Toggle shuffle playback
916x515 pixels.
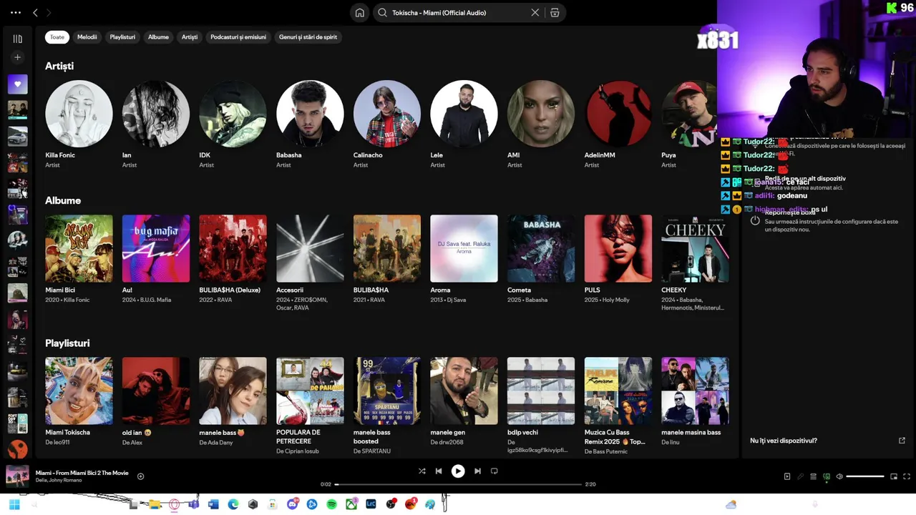422,471
